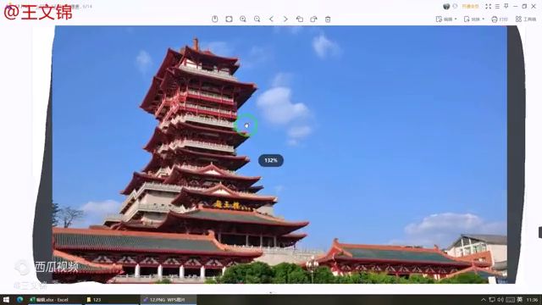Go to the previous image arrow
The image size is (542, 305).
(x=271, y=19)
